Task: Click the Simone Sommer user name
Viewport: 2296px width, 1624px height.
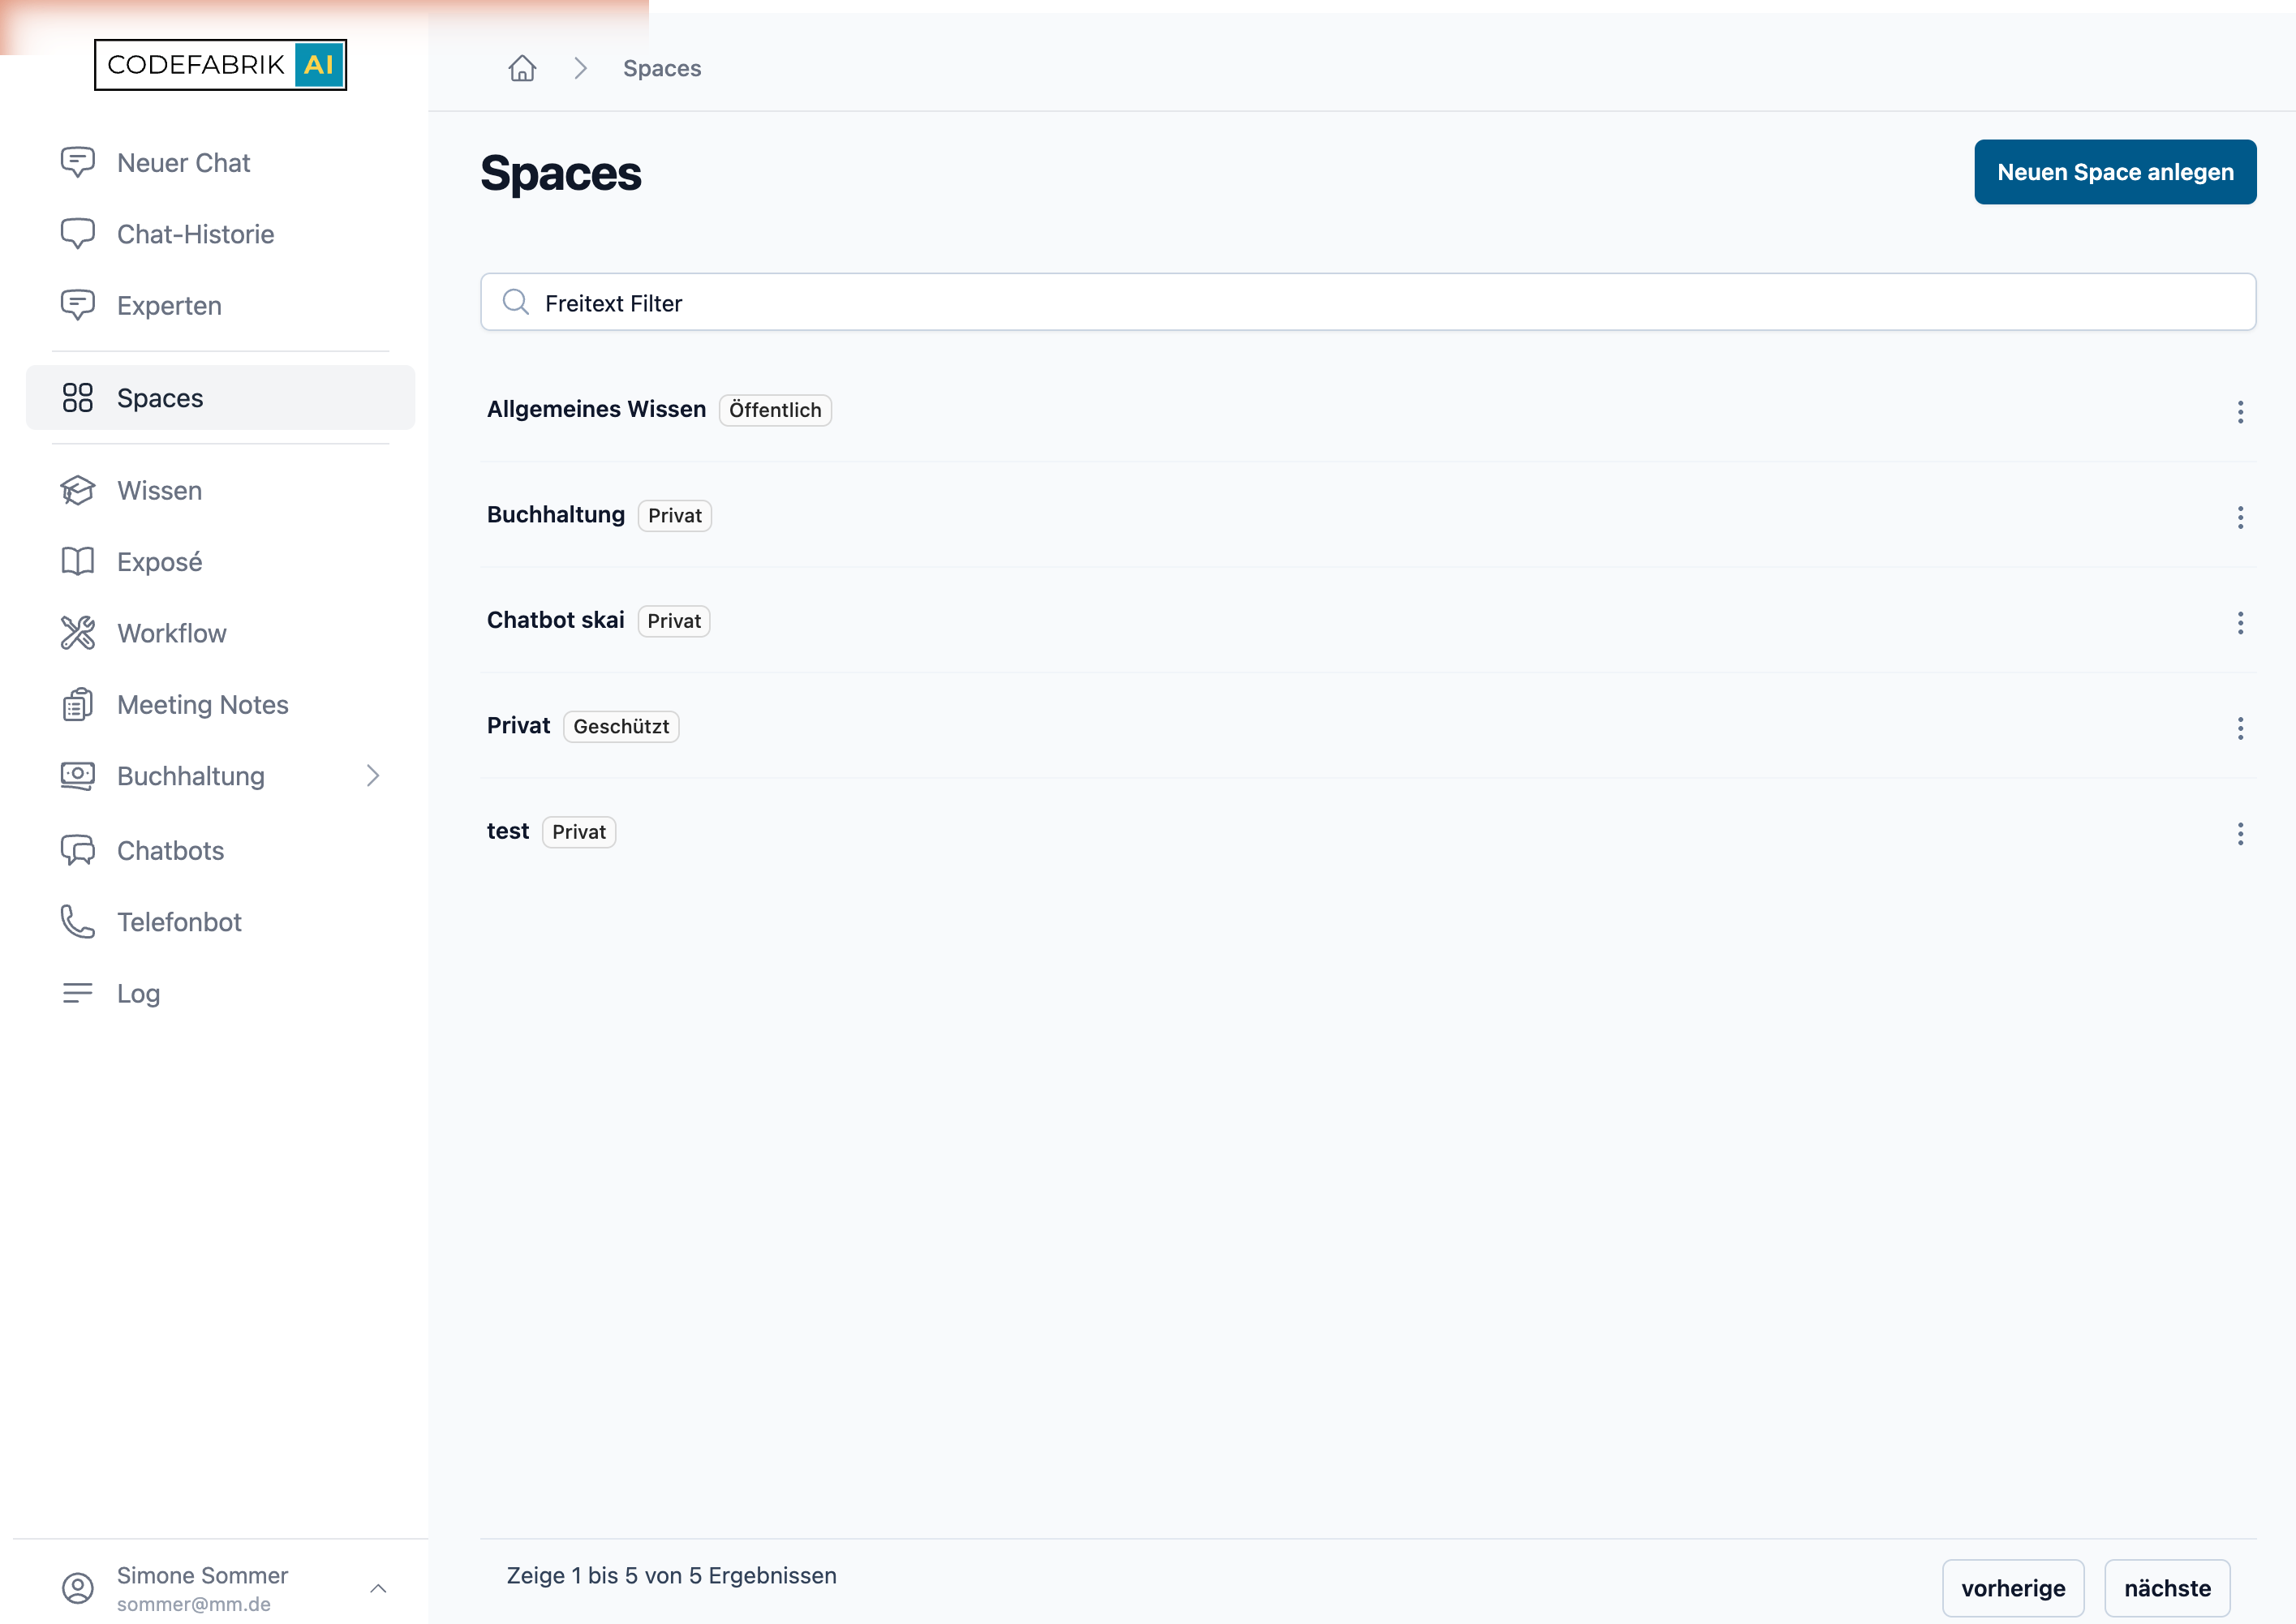Action: click(202, 1575)
